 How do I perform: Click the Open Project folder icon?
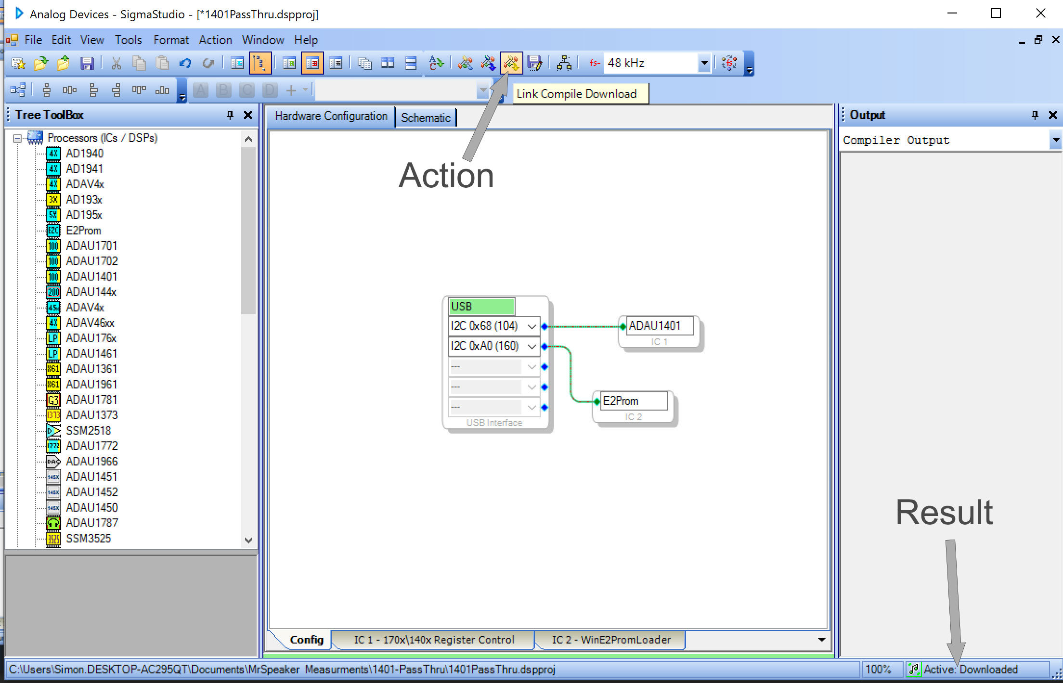click(x=41, y=63)
